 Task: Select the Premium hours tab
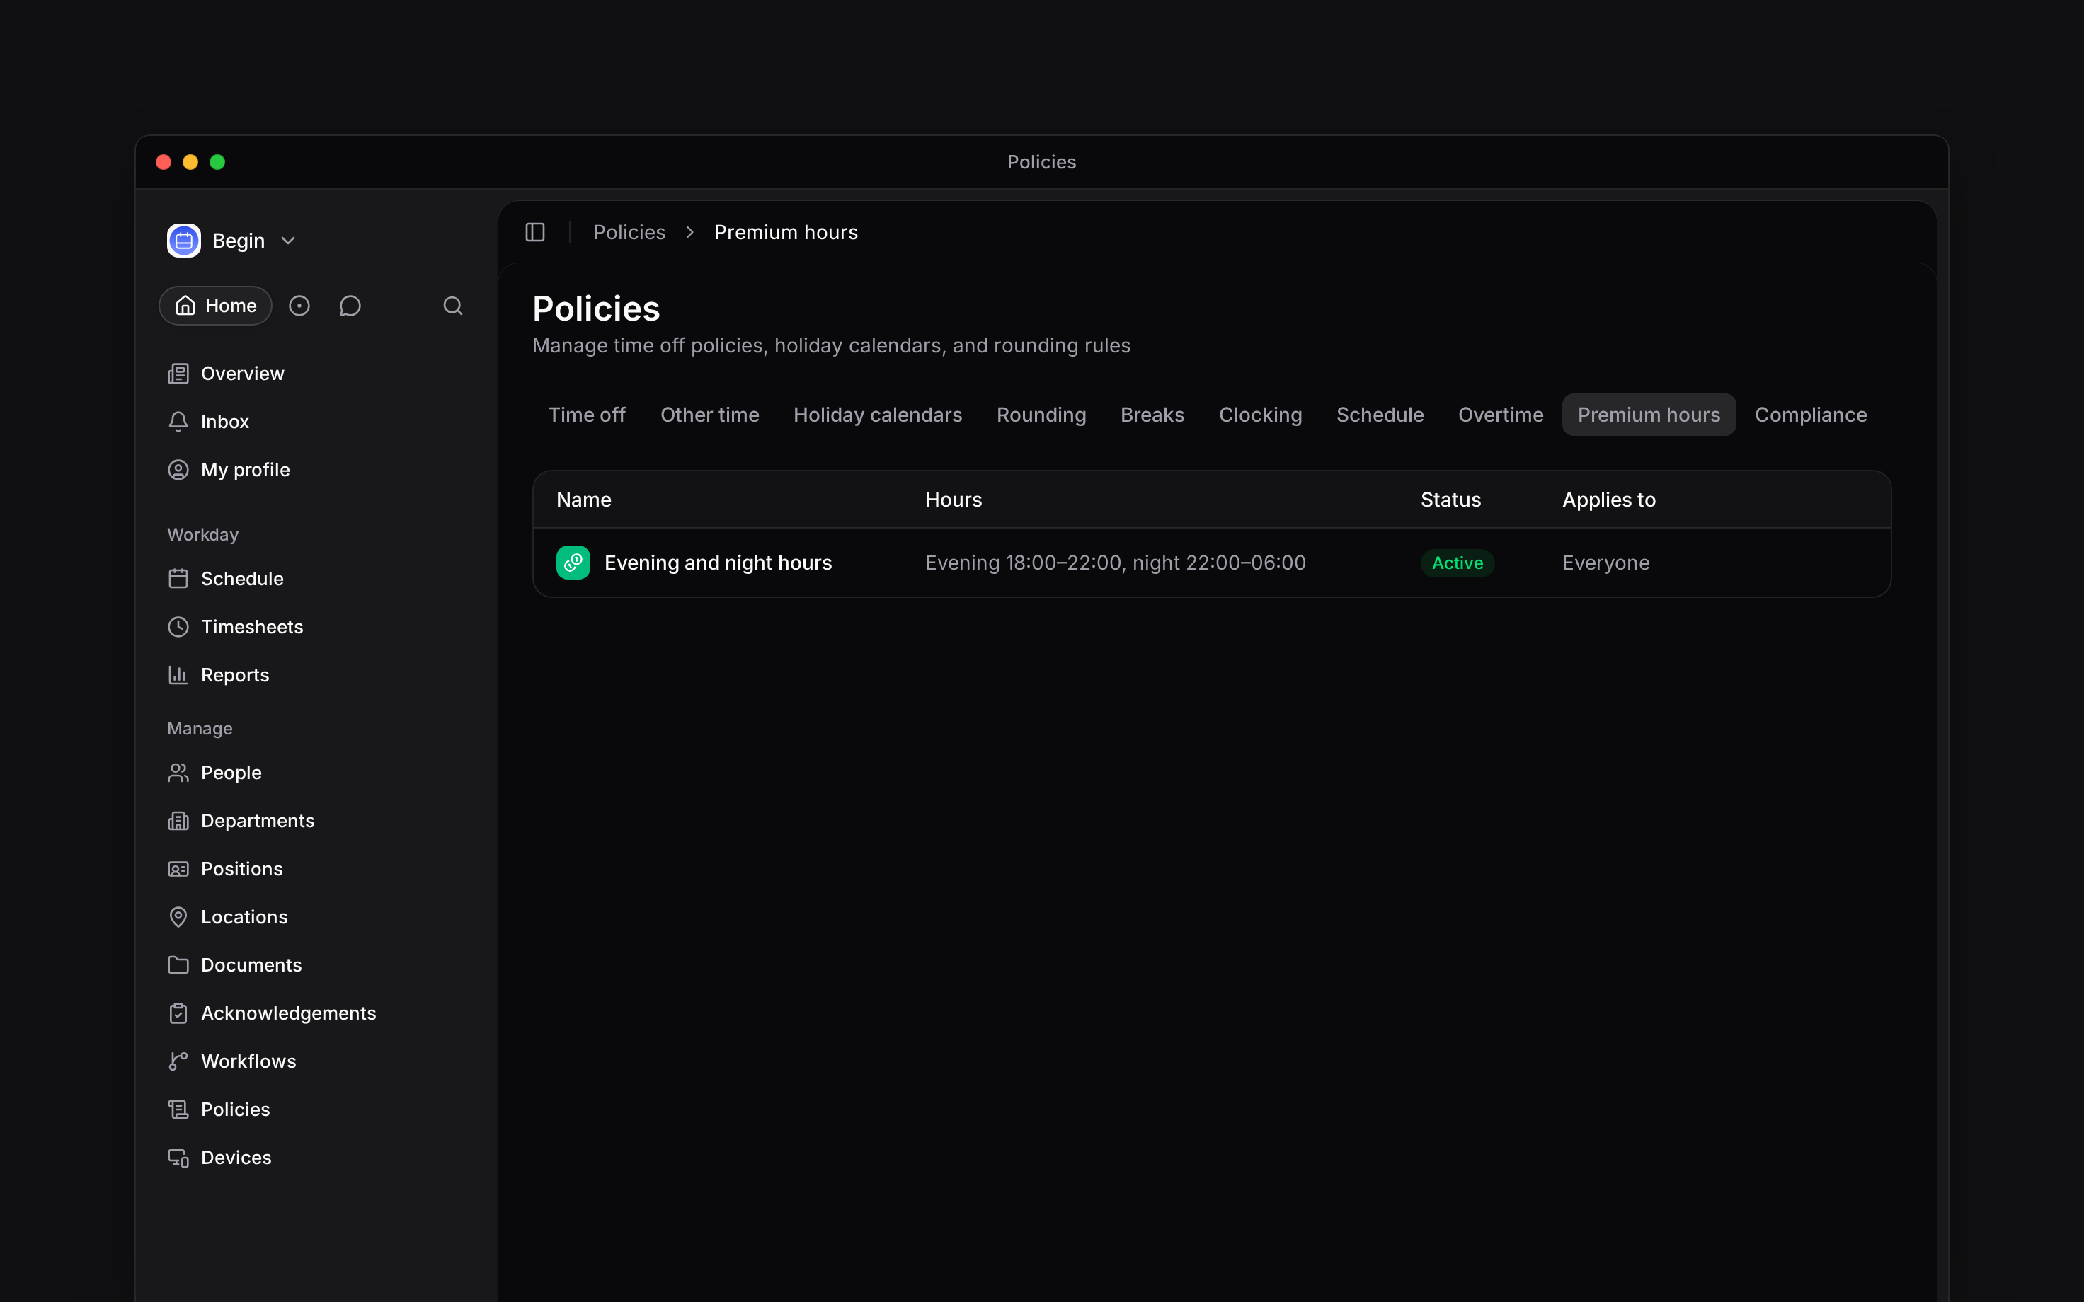click(x=1648, y=415)
